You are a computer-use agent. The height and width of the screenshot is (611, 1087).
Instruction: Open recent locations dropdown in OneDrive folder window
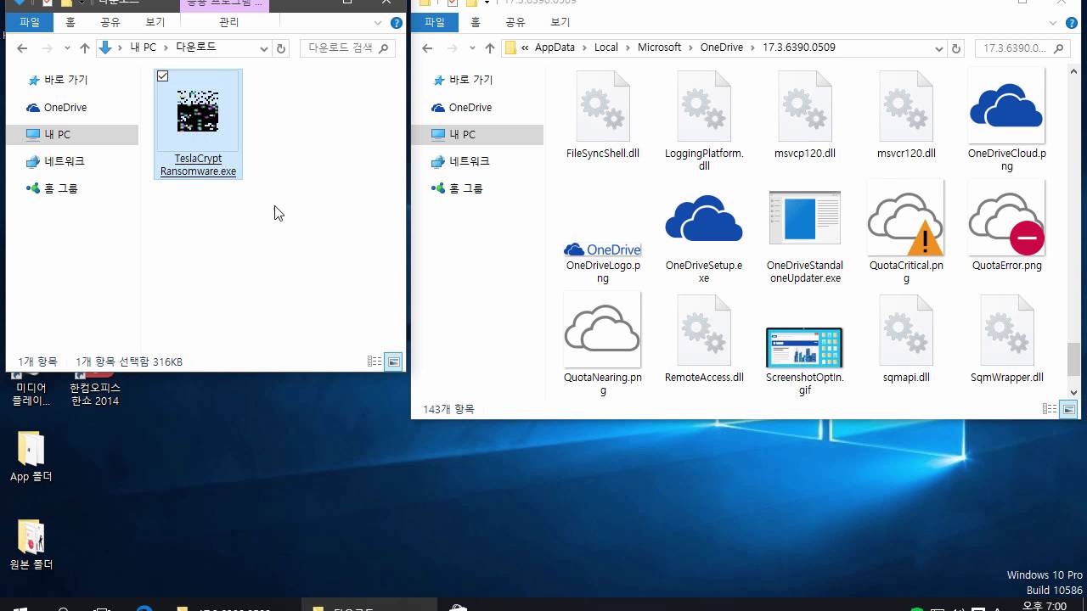[473, 48]
